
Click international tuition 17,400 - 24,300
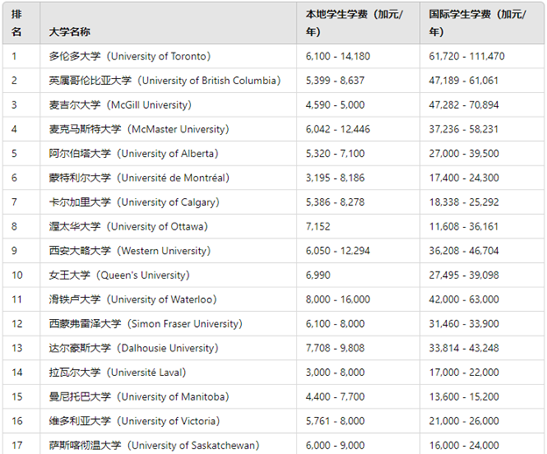(464, 178)
